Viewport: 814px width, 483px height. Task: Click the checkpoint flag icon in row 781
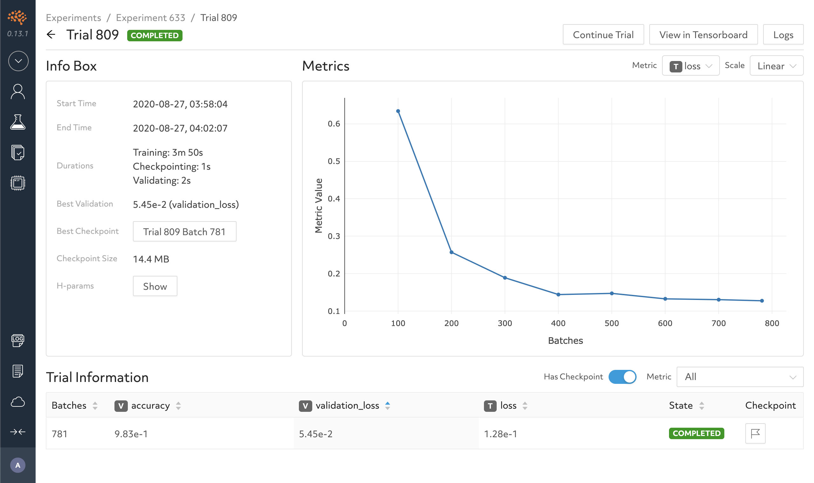click(x=755, y=433)
